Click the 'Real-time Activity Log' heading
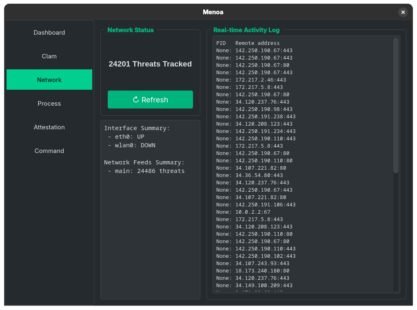 click(x=246, y=30)
